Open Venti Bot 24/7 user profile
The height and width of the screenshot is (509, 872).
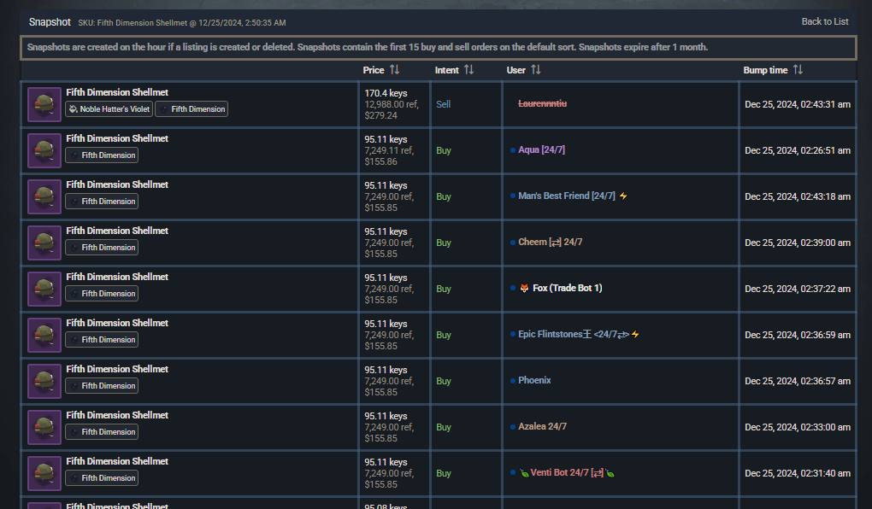point(567,472)
